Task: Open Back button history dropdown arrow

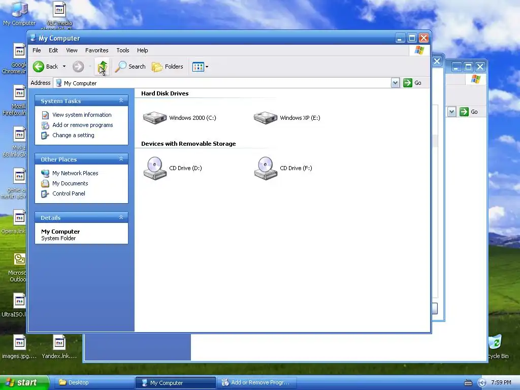Action: coord(64,67)
